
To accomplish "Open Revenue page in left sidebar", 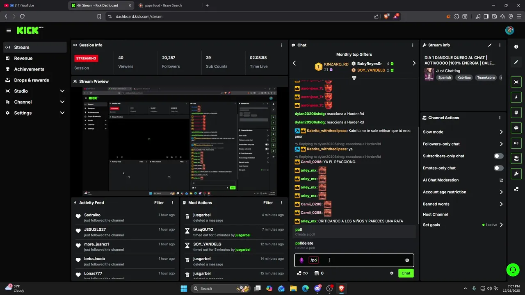I will click(35, 58).
